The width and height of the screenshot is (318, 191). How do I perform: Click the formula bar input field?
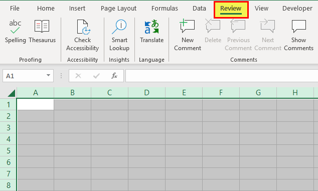coord(222,76)
